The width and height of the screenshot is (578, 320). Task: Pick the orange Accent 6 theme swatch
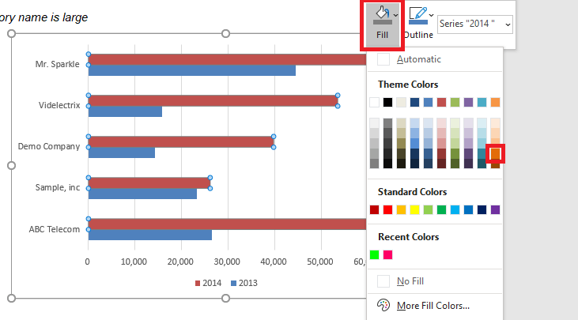496,103
